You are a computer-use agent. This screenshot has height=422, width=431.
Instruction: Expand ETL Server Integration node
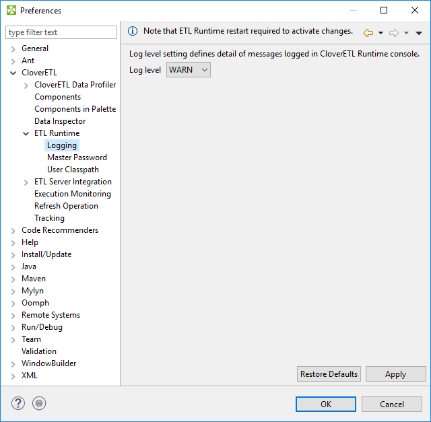(26, 182)
